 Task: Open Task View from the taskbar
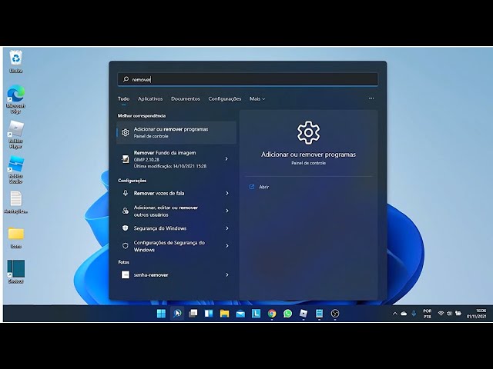pyautogui.click(x=193, y=314)
